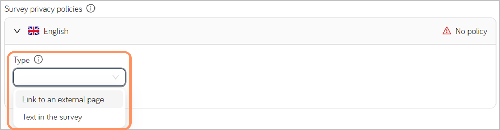Click the Survey privacy policies heading
500x130 pixels.
(x=43, y=9)
